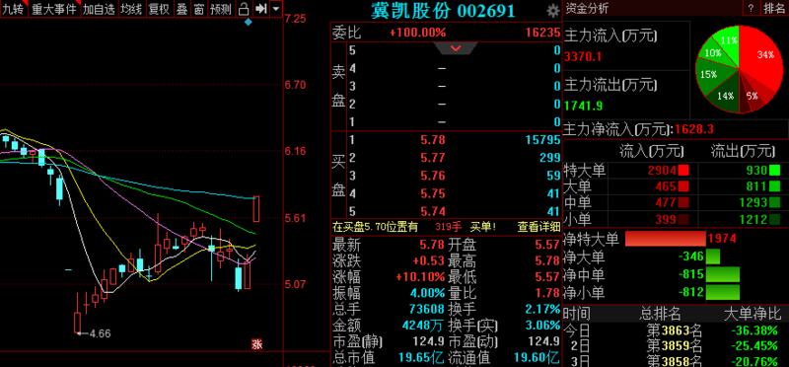Click the question mark help icon

tap(751, 8)
